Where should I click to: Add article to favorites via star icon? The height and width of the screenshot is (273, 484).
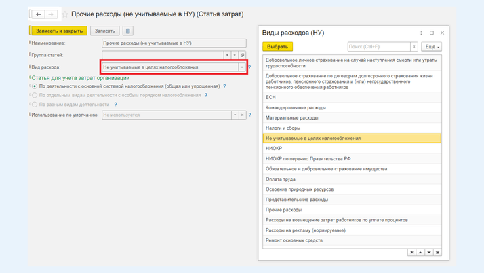[65, 14]
